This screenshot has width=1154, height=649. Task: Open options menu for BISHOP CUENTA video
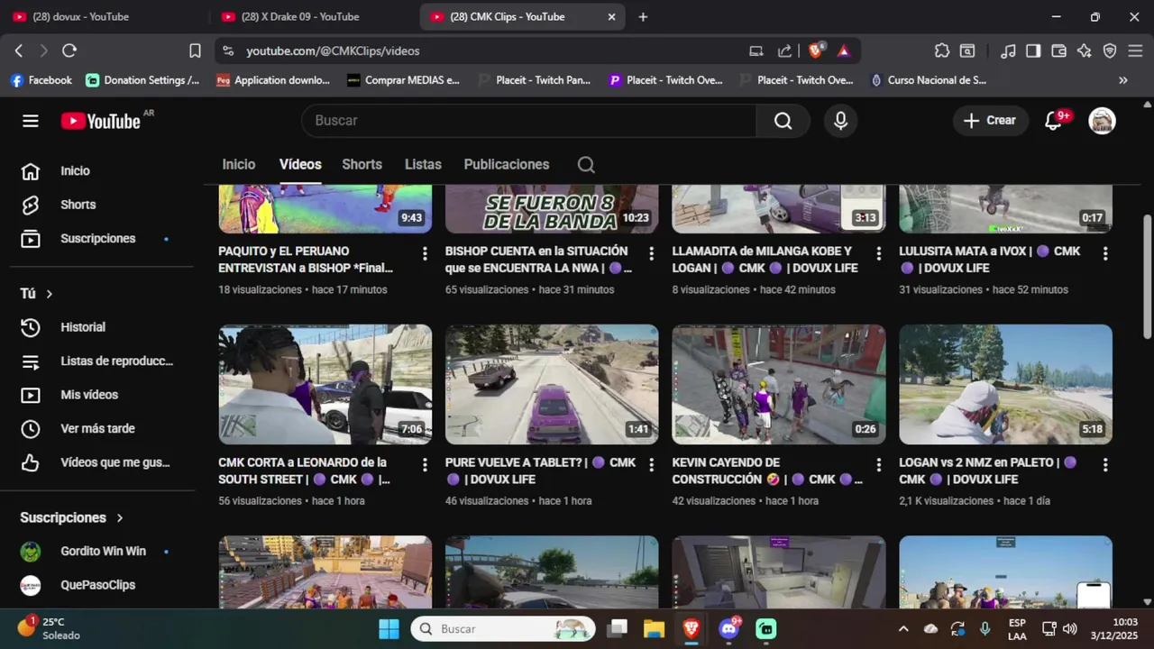click(x=652, y=254)
